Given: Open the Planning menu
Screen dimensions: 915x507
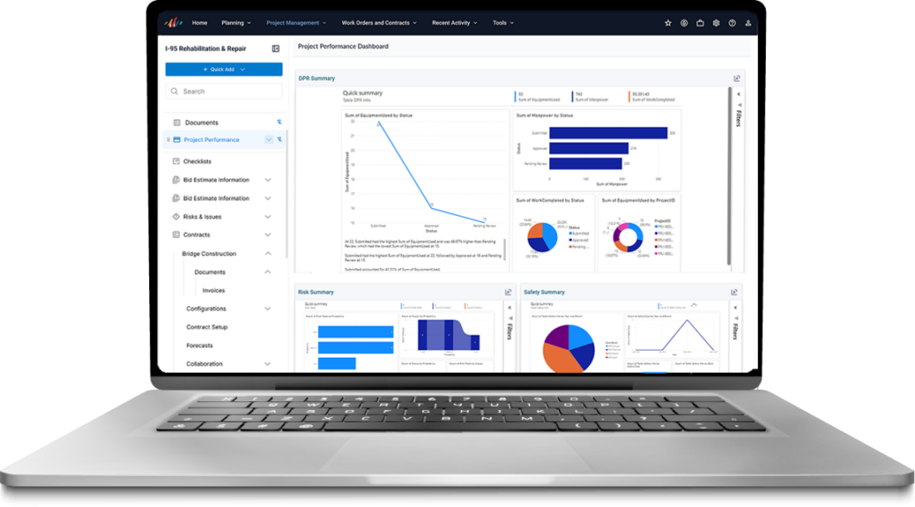Looking at the screenshot, I should (235, 22).
